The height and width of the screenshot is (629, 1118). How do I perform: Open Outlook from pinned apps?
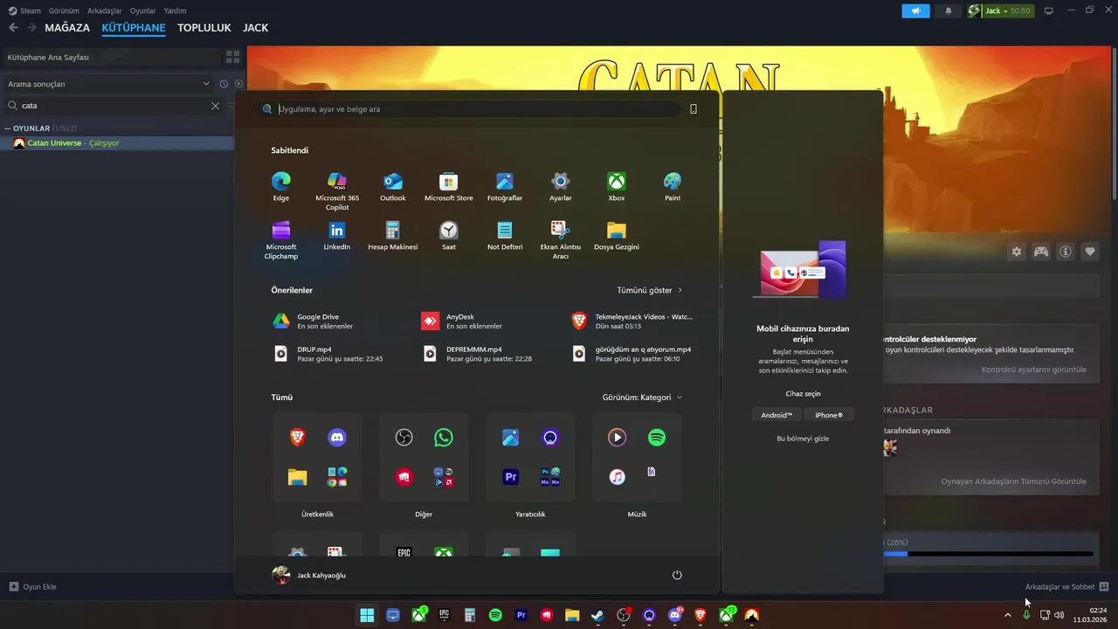[x=393, y=186]
